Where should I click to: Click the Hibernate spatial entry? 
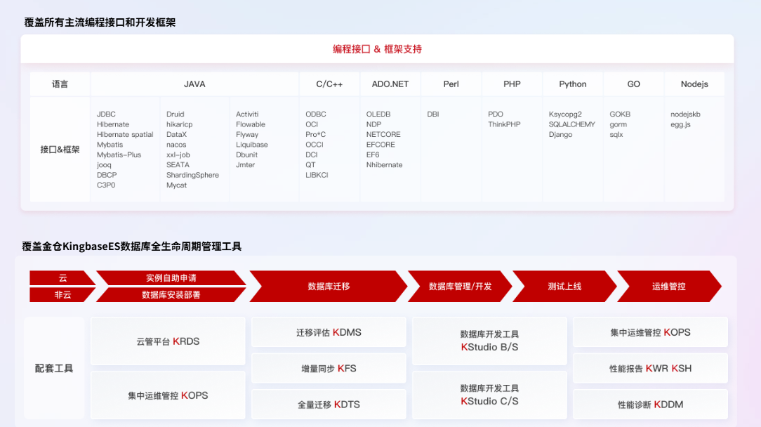pyautogui.click(x=125, y=135)
